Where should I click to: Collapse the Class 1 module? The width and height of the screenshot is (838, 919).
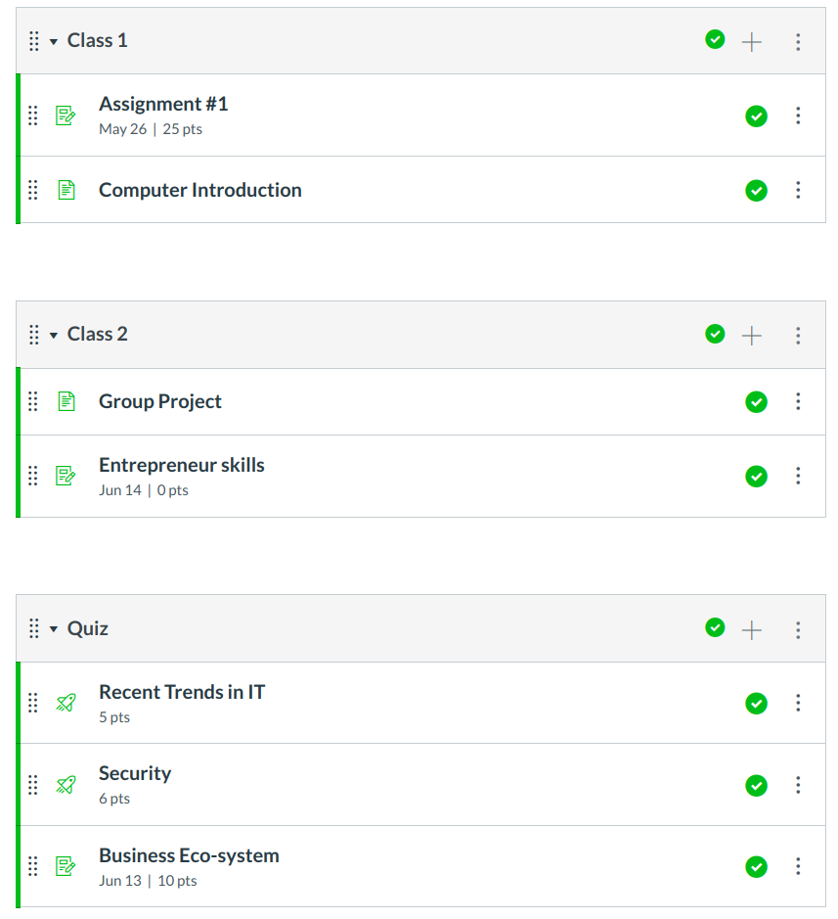54,41
